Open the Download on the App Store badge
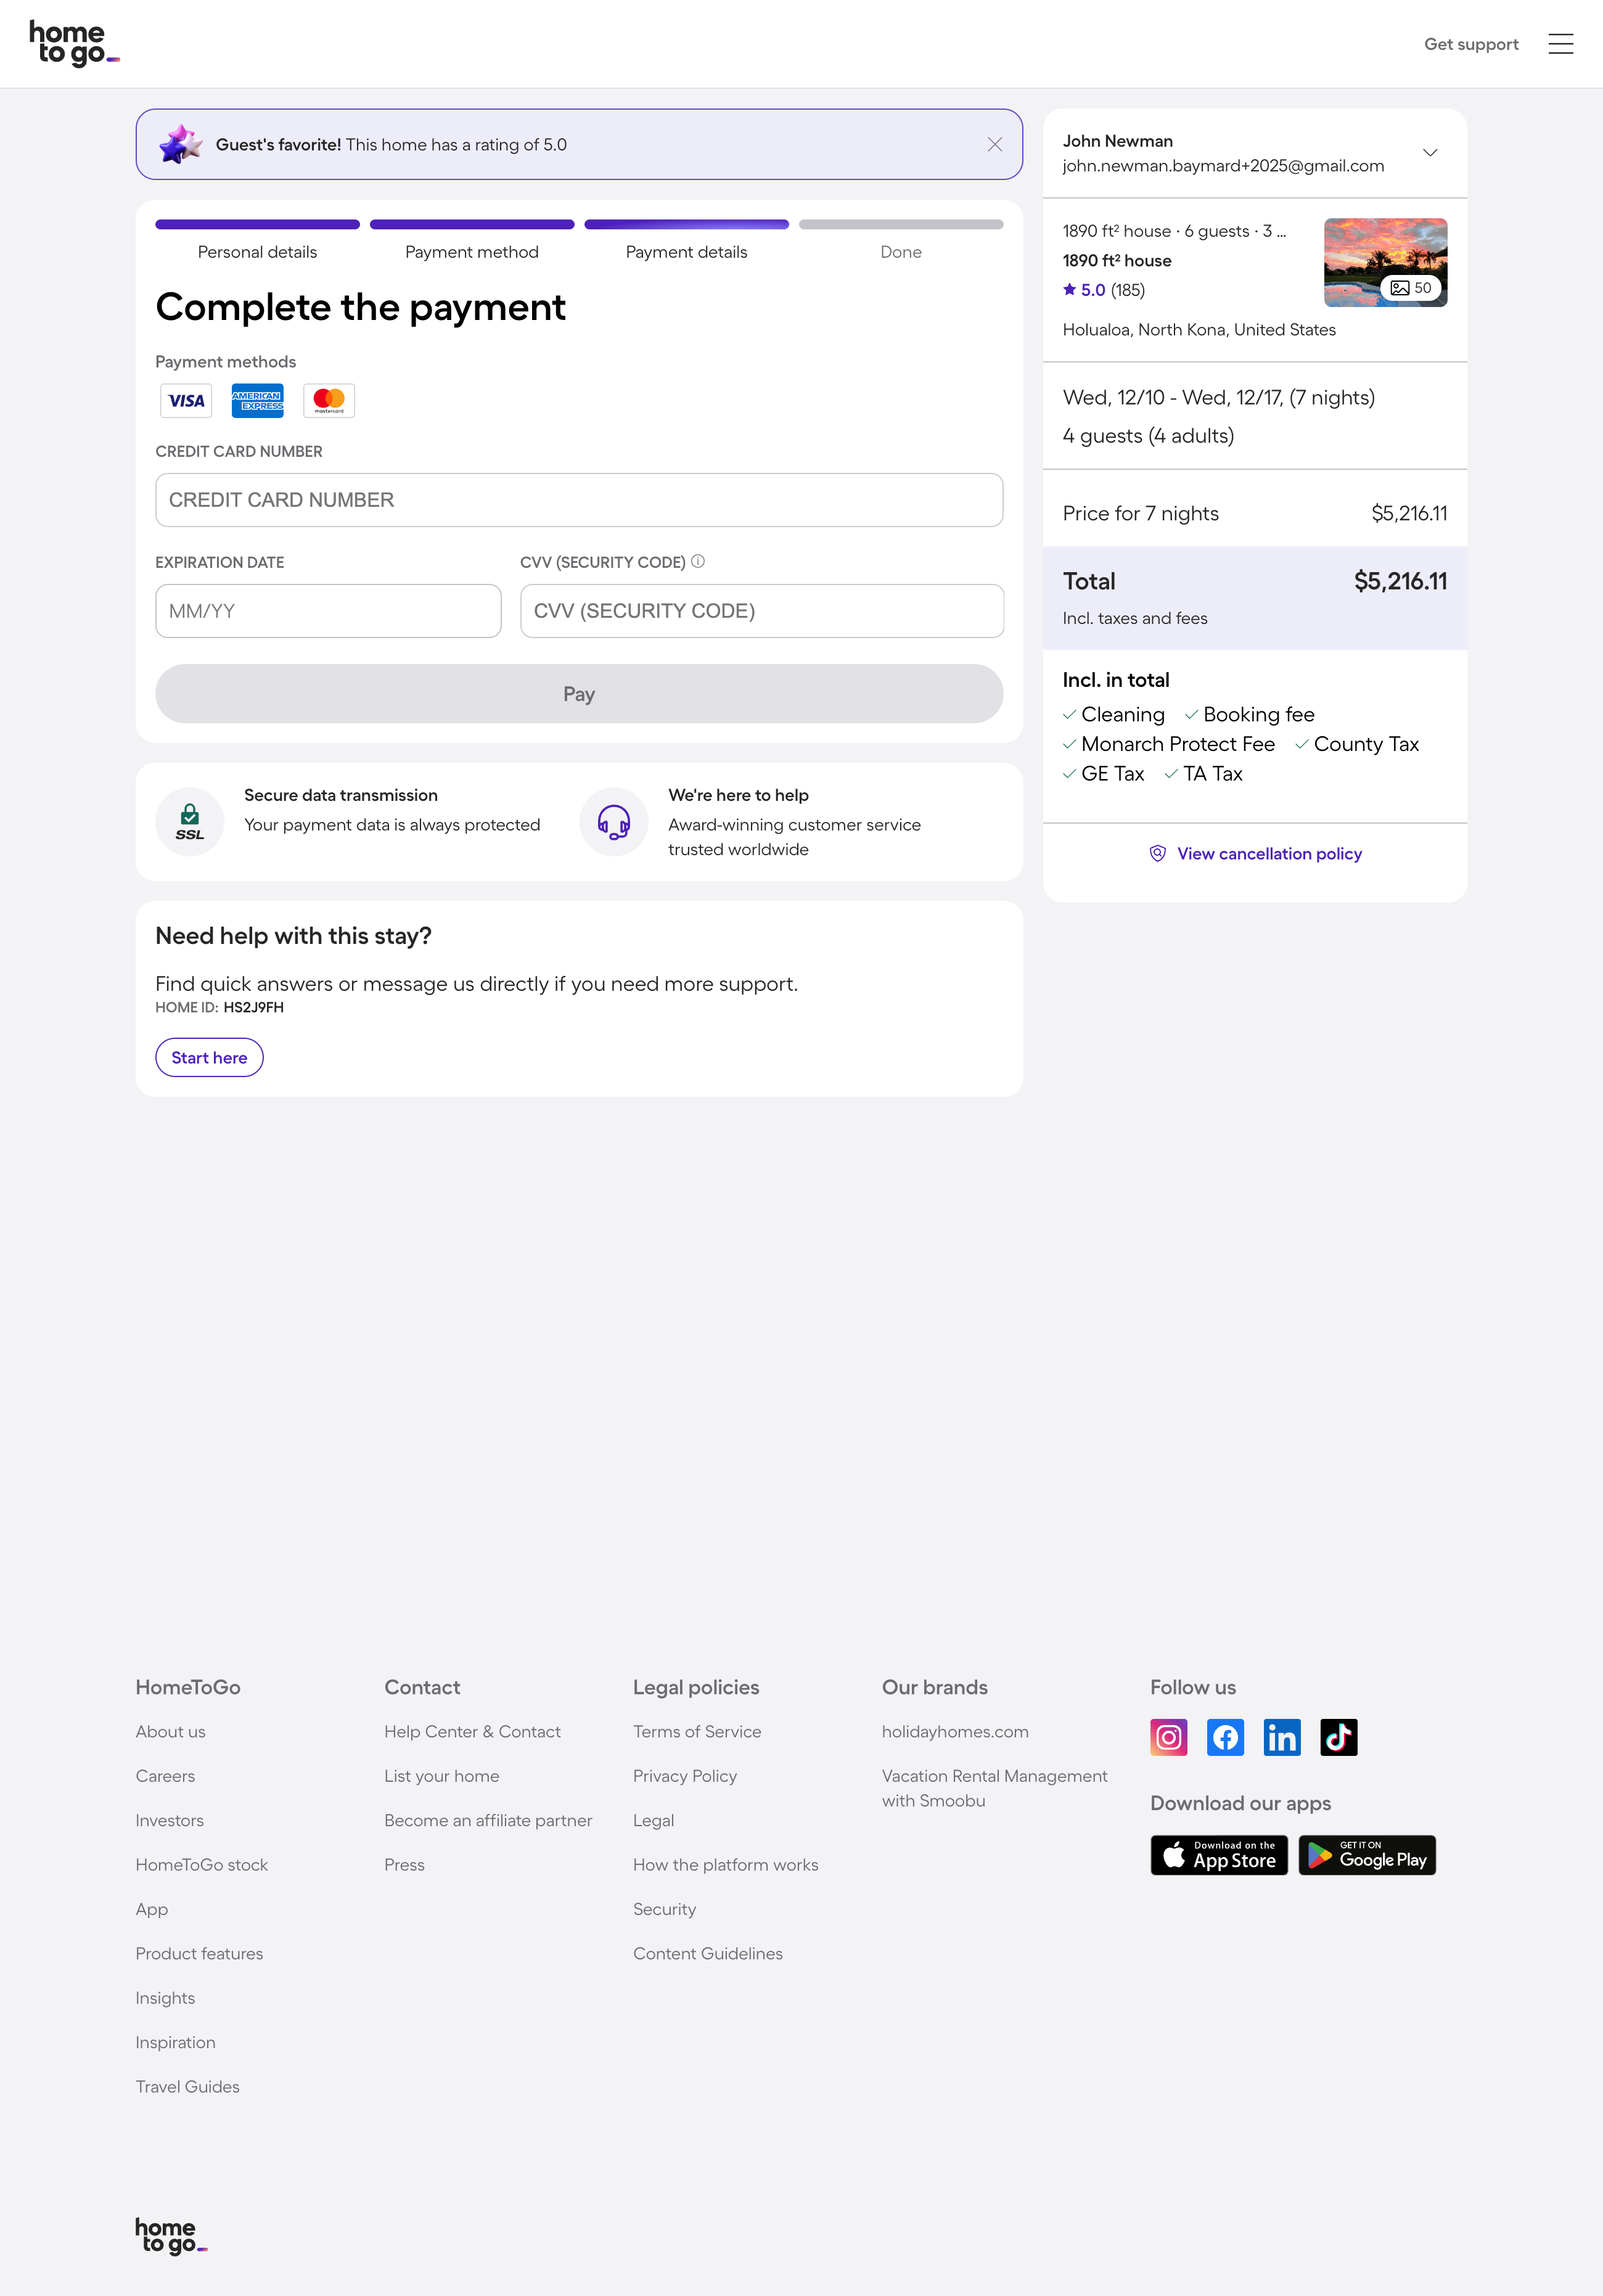1603x2296 pixels. pyautogui.click(x=1218, y=1855)
